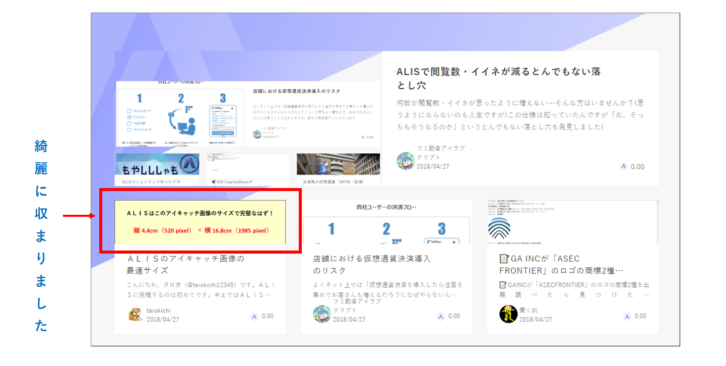The image size is (726, 366).
Task: Click the ALIS token icon in the card between tarokichi and 貫く剣
Action: point(440,317)
